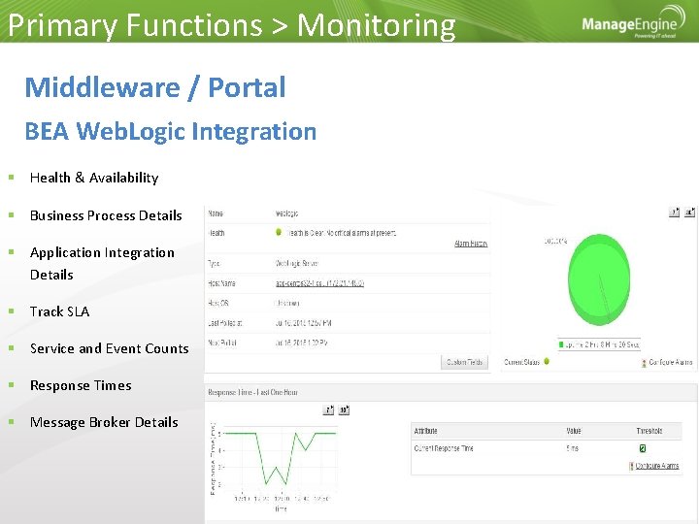Click the Name field label

pyautogui.click(x=216, y=213)
